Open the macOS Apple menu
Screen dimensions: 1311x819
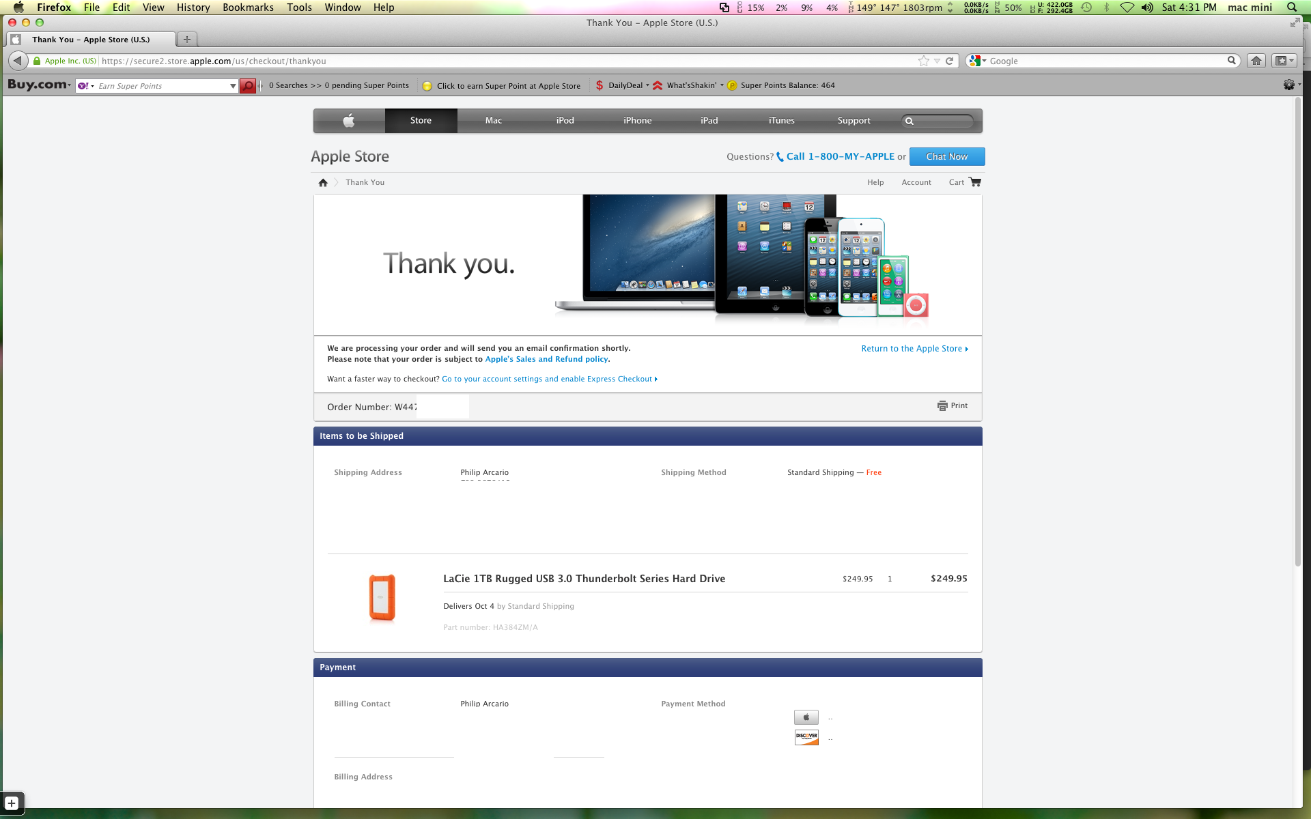pyautogui.click(x=18, y=7)
